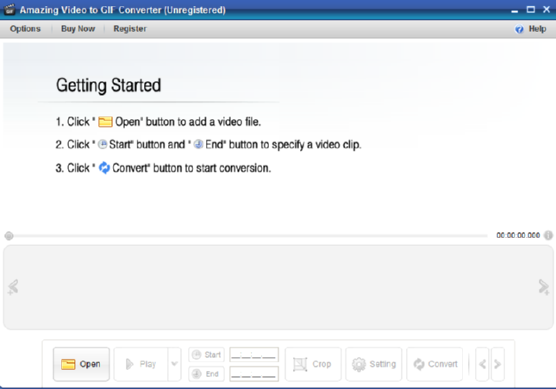Set clip start with the Start button
Screen dimensions: 556x389
(206, 354)
